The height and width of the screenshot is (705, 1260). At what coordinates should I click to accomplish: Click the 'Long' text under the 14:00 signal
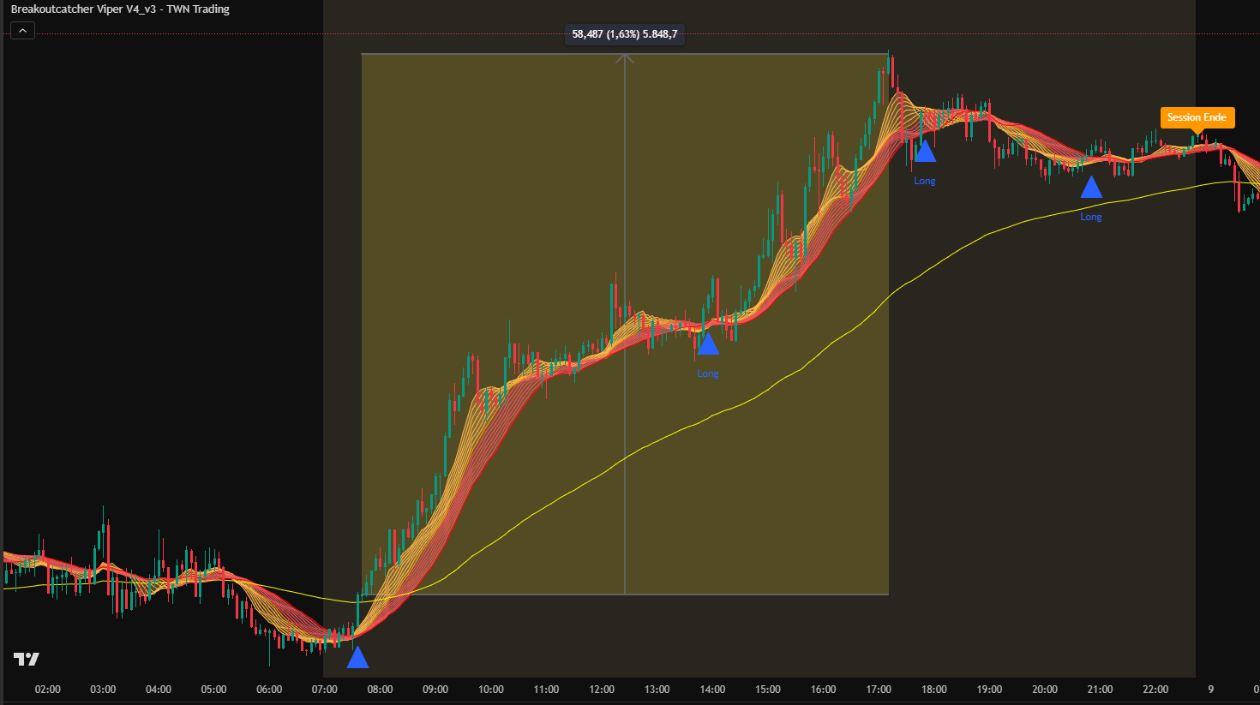(708, 373)
